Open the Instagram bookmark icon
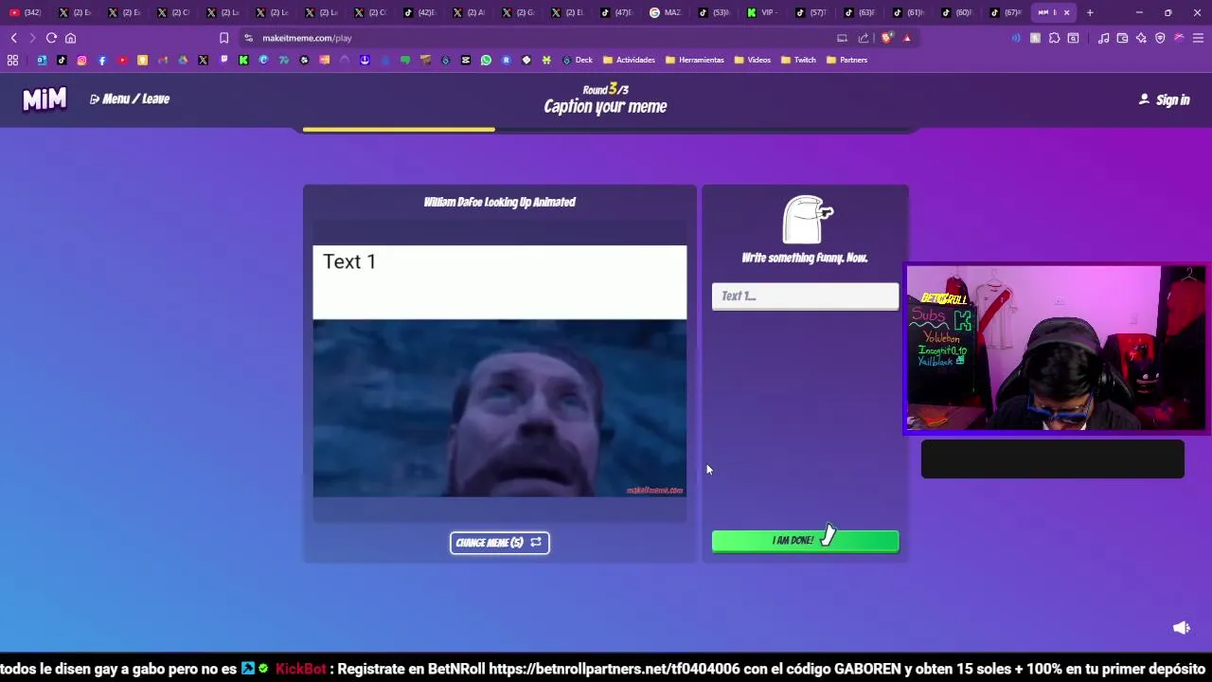 [81, 60]
